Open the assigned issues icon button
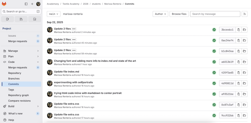The width and height of the screenshot is (251, 123). coord(8,19)
